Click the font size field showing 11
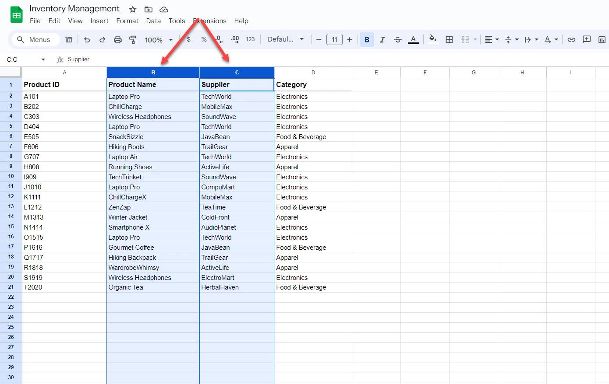Image resolution: width=609 pixels, height=384 pixels. 334,40
